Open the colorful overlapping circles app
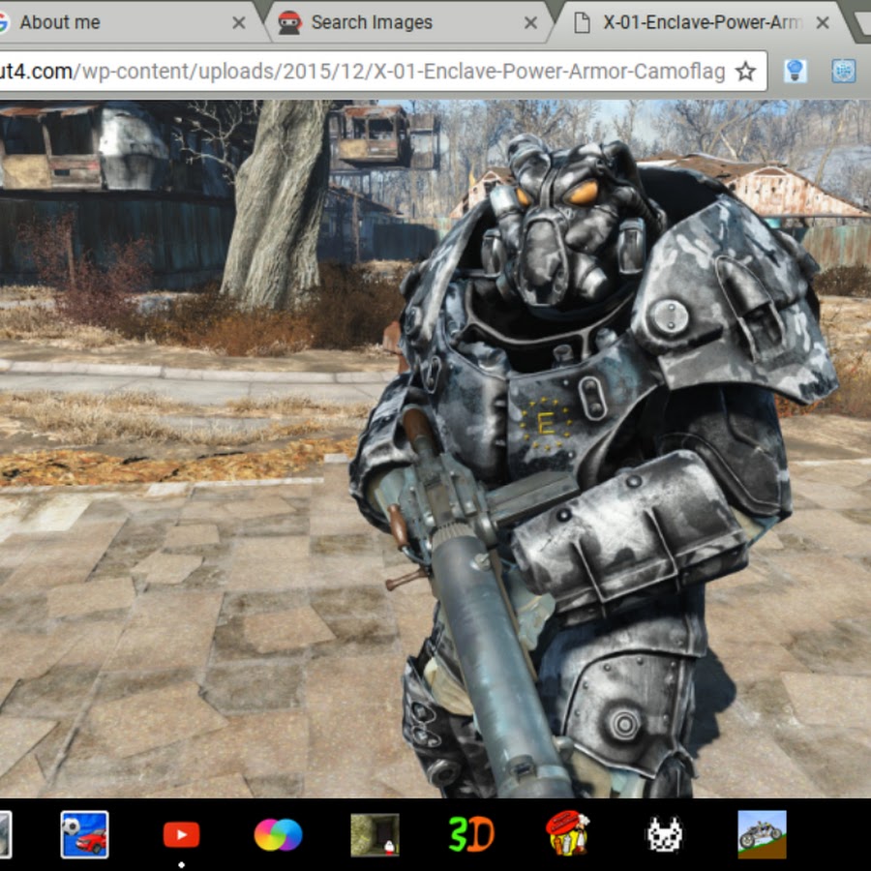This screenshot has width=871, height=871. click(278, 834)
